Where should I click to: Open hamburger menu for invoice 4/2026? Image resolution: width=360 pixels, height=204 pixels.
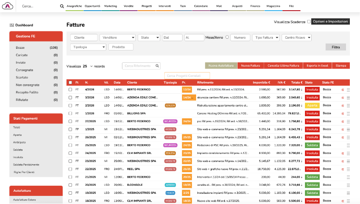pyautogui.click(x=349, y=90)
